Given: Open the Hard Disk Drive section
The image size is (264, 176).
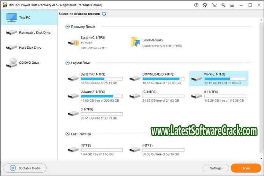Looking at the screenshot, I should click(29, 48).
